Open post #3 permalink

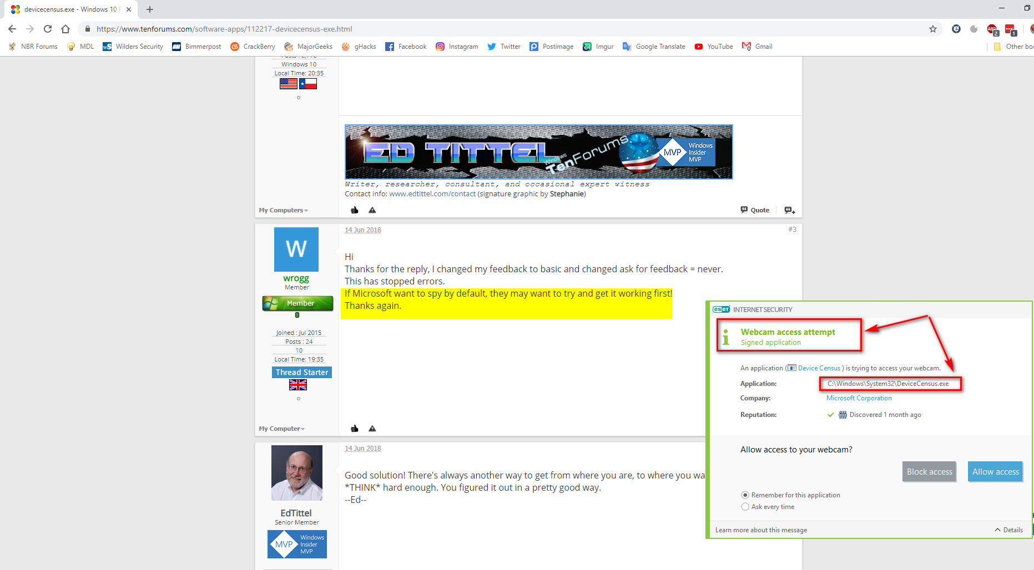[792, 230]
